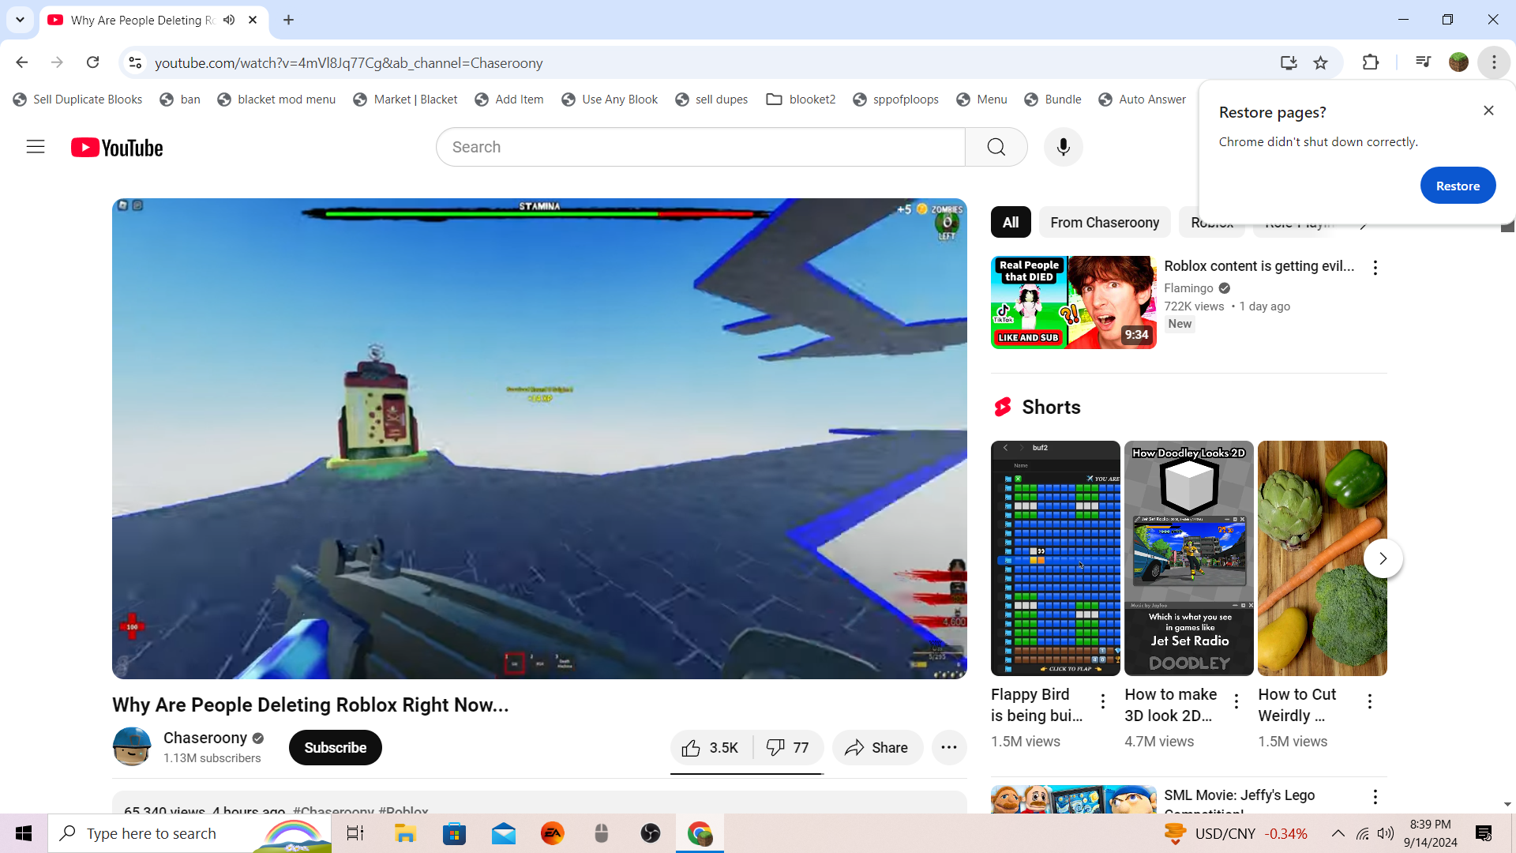Share the video via Share button

tap(876, 748)
